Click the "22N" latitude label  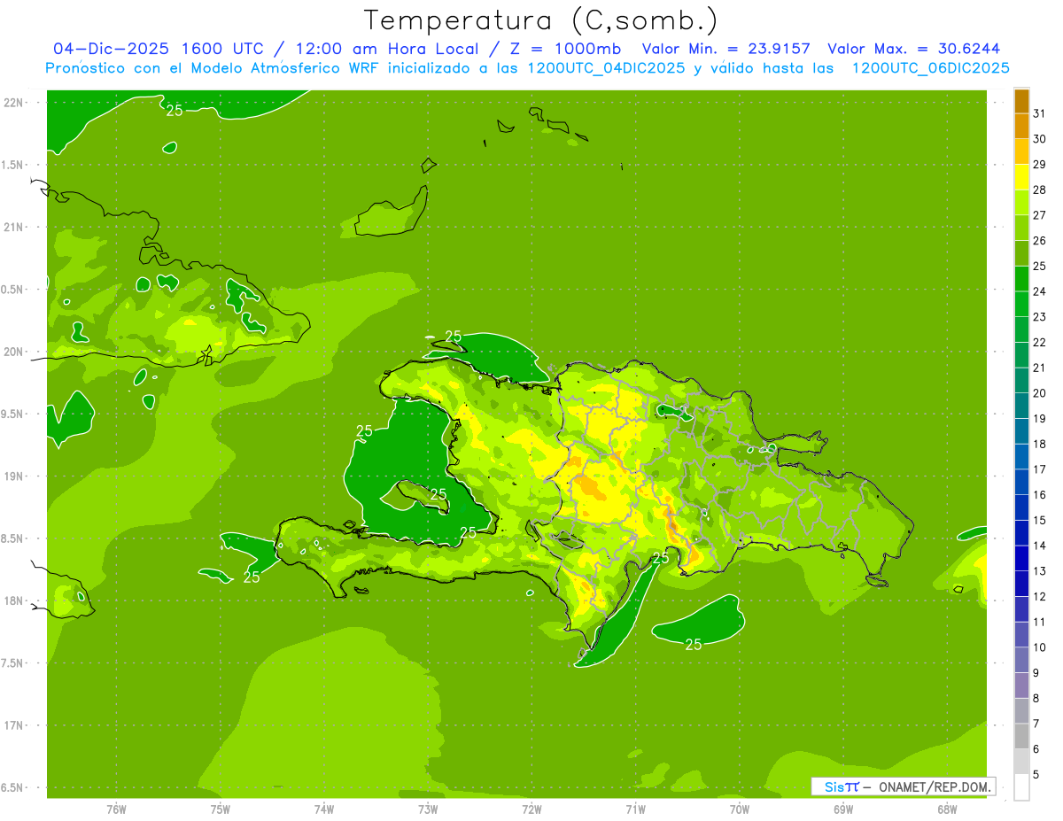point(14,103)
